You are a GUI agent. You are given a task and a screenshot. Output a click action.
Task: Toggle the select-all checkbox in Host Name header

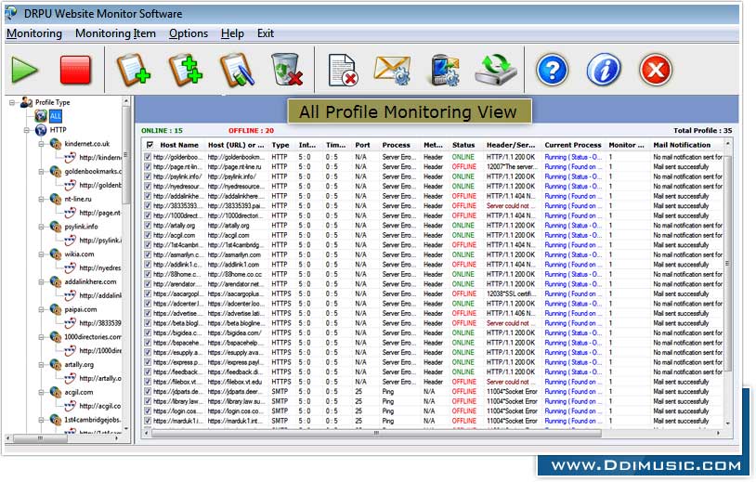[150, 145]
